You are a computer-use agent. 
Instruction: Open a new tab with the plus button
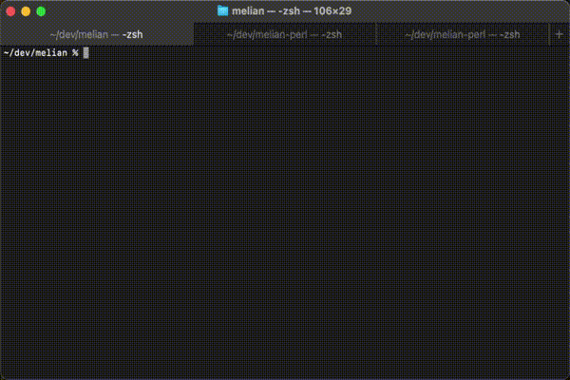(559, 34)
